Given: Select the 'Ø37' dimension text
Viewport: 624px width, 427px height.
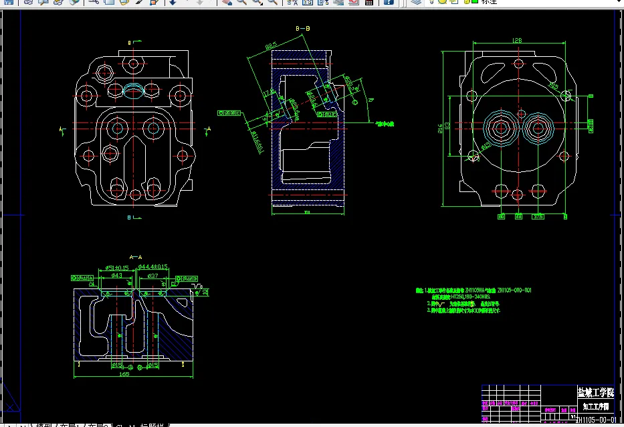Looking at the screenshot, I should (152, 275).
